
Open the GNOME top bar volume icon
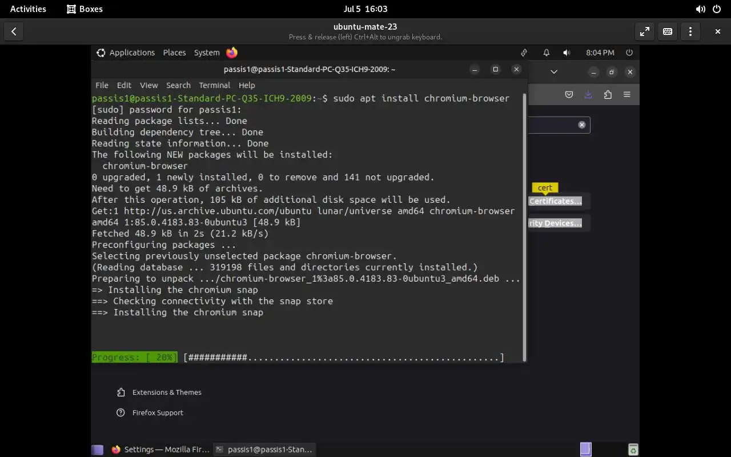pyautogui.click(x=700, y=9)
